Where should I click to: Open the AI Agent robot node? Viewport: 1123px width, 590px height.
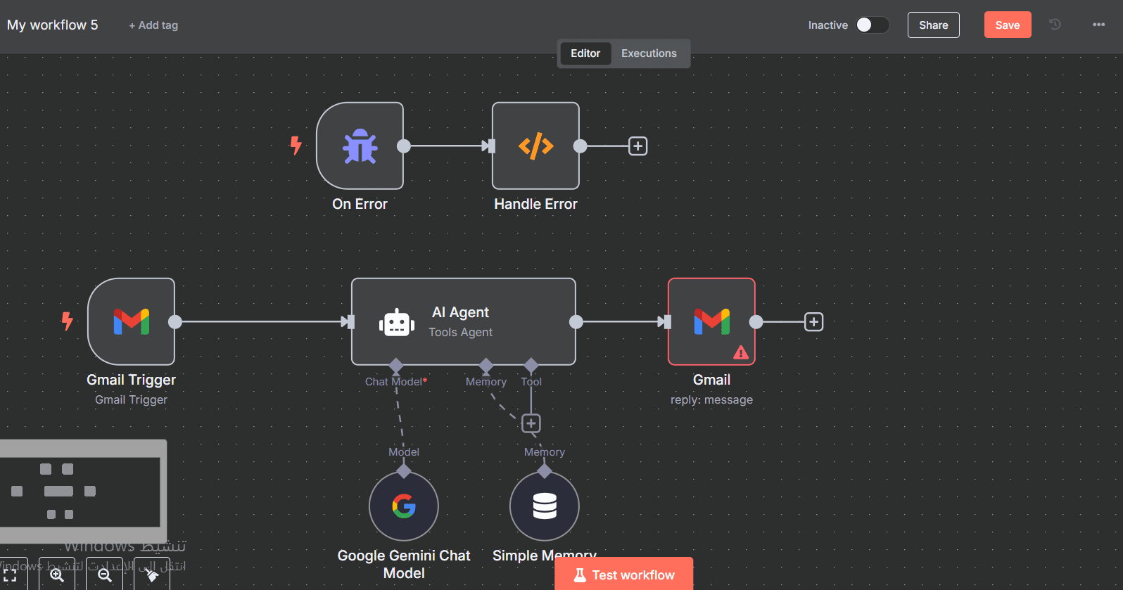coord(463,322)
